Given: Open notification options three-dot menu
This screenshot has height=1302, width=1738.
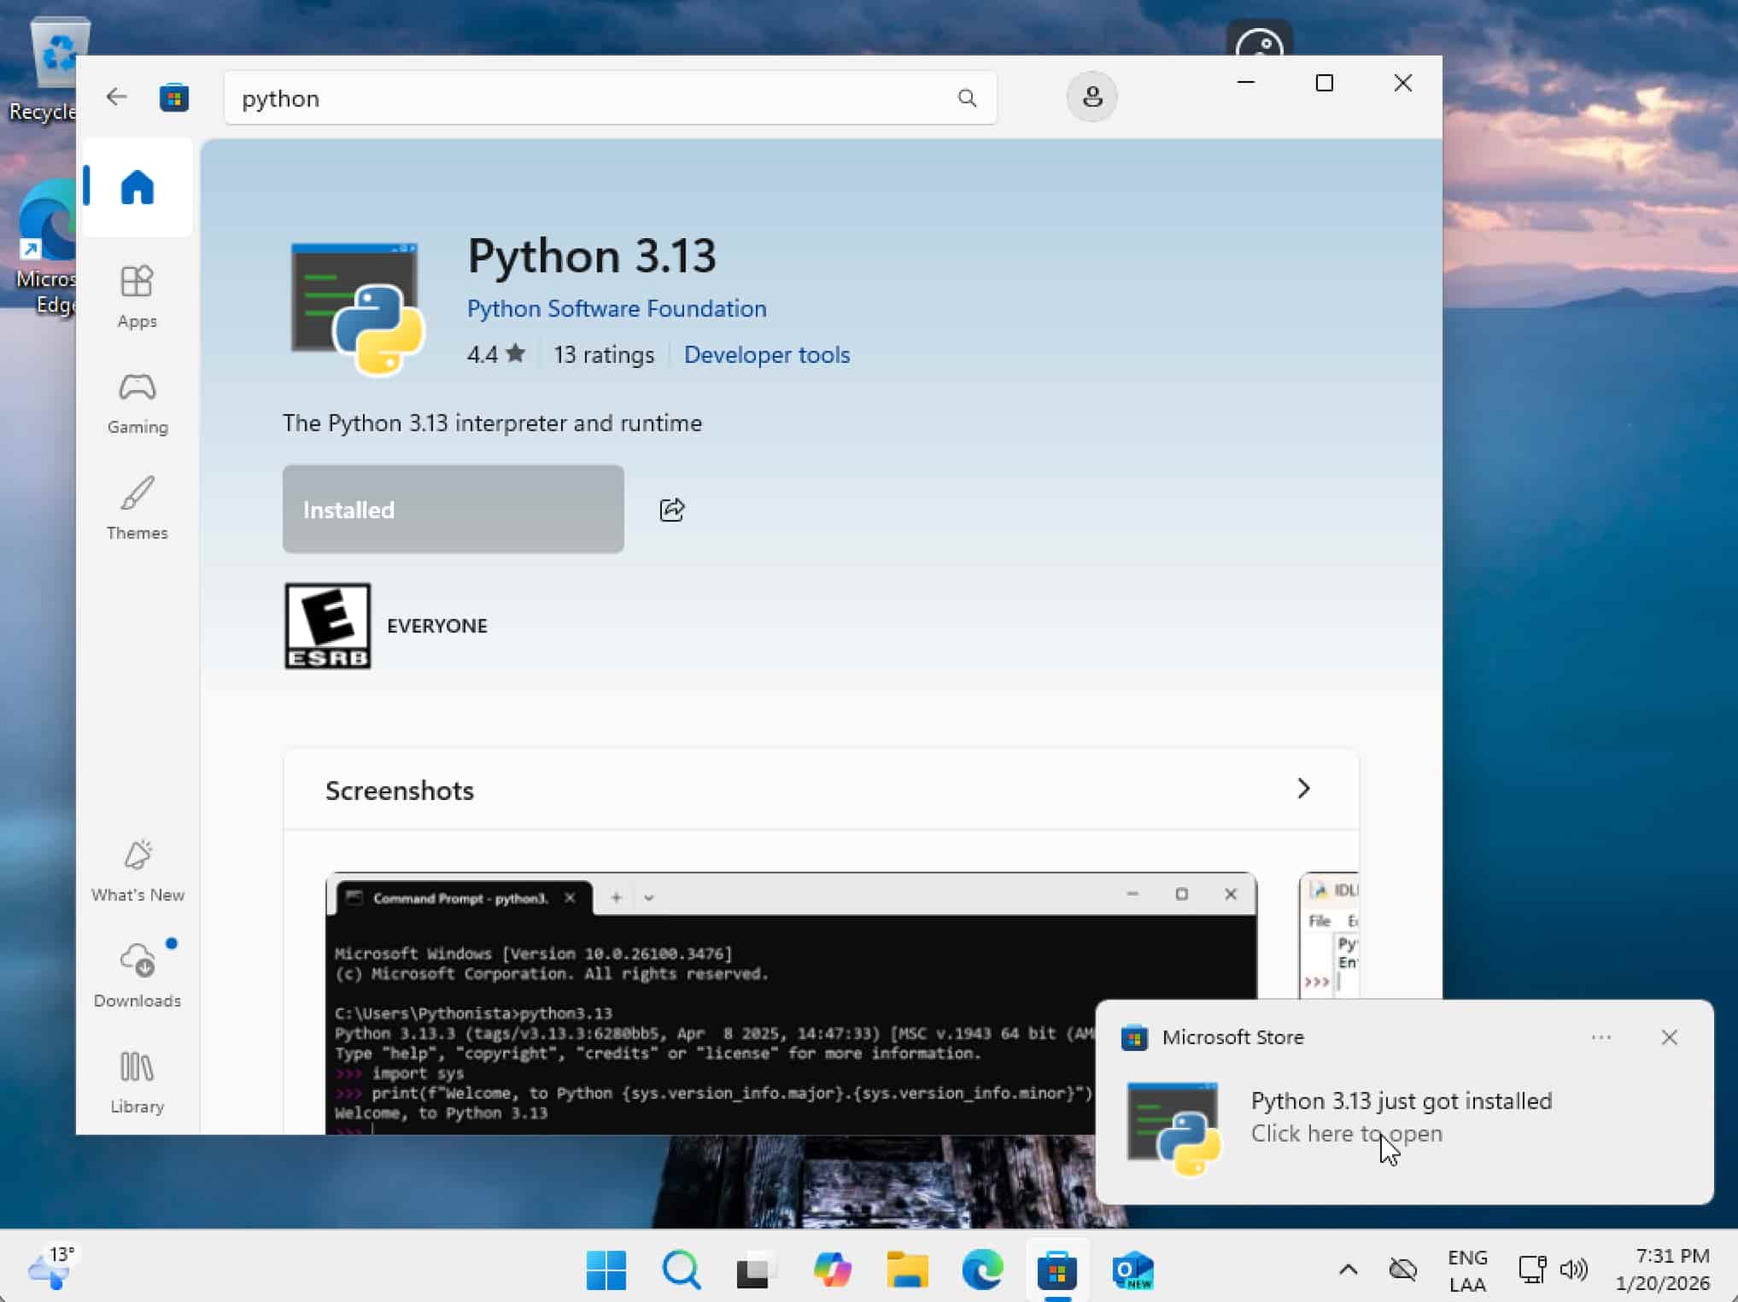Looking at the screenshot, I should click(x=1600, y=1036).
